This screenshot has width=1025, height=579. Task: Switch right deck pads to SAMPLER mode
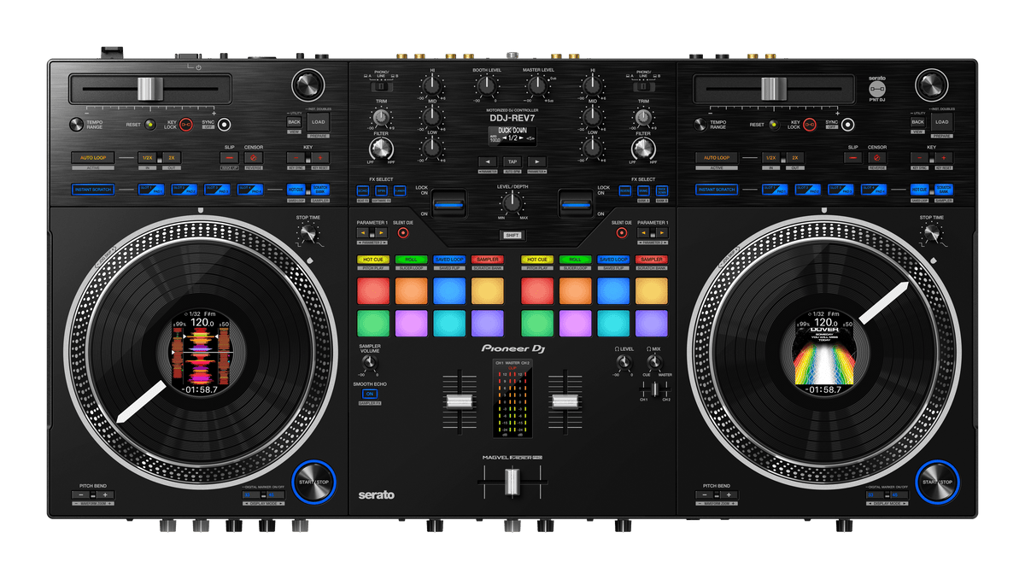coord(651,259)
